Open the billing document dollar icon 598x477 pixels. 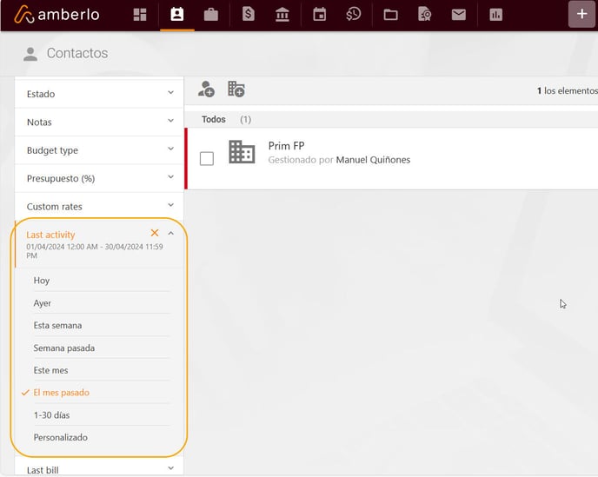[x=249, y=15]
